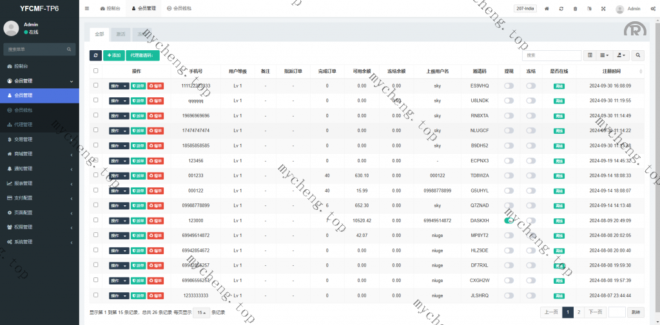Open the 会员钱包 top tab
Viewport: 660px width, 325px height.
(180, 9)
